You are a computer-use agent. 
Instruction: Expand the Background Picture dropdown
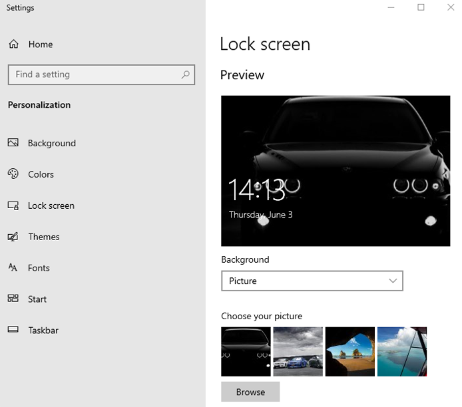(312, 281)
